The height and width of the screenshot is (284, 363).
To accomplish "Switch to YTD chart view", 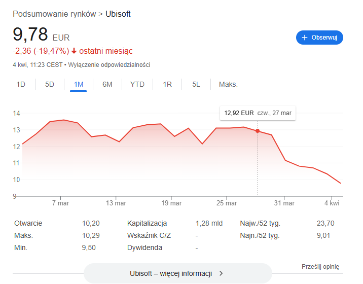I will 137,84.
